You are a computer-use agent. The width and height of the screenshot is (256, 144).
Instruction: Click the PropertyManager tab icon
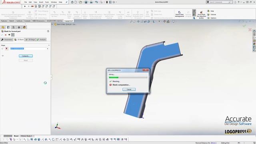[x=8, y=27]
